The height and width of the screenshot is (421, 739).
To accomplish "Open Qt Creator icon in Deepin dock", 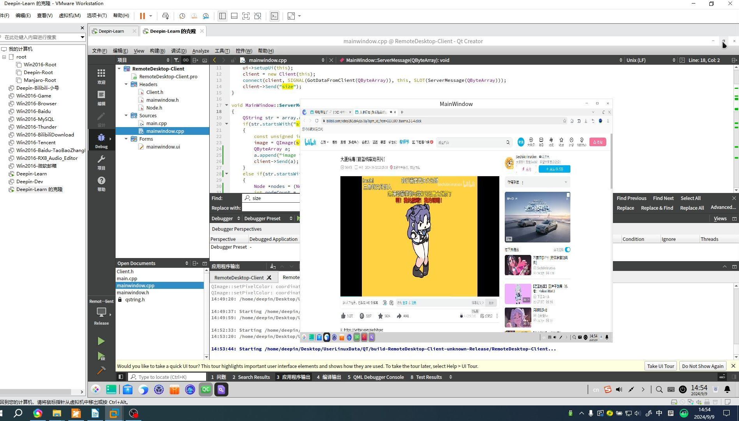I will pyautogui.click(x=206, y=389).
